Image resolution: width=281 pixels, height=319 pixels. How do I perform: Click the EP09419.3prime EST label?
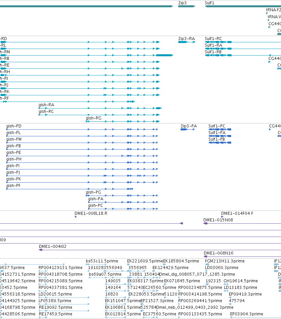pyautogui.click(x=245, y=294)
